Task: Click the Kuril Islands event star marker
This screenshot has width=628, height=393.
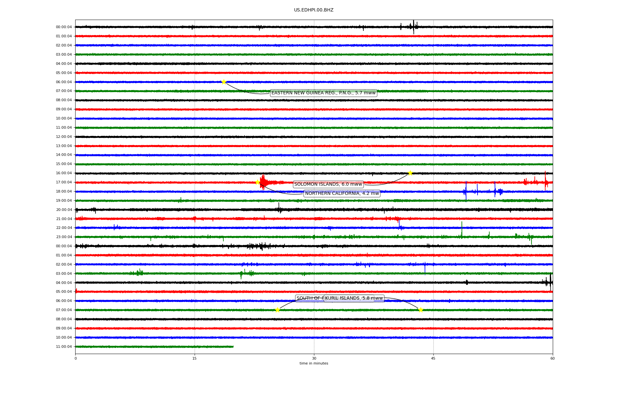Action: tap(421, 310)
